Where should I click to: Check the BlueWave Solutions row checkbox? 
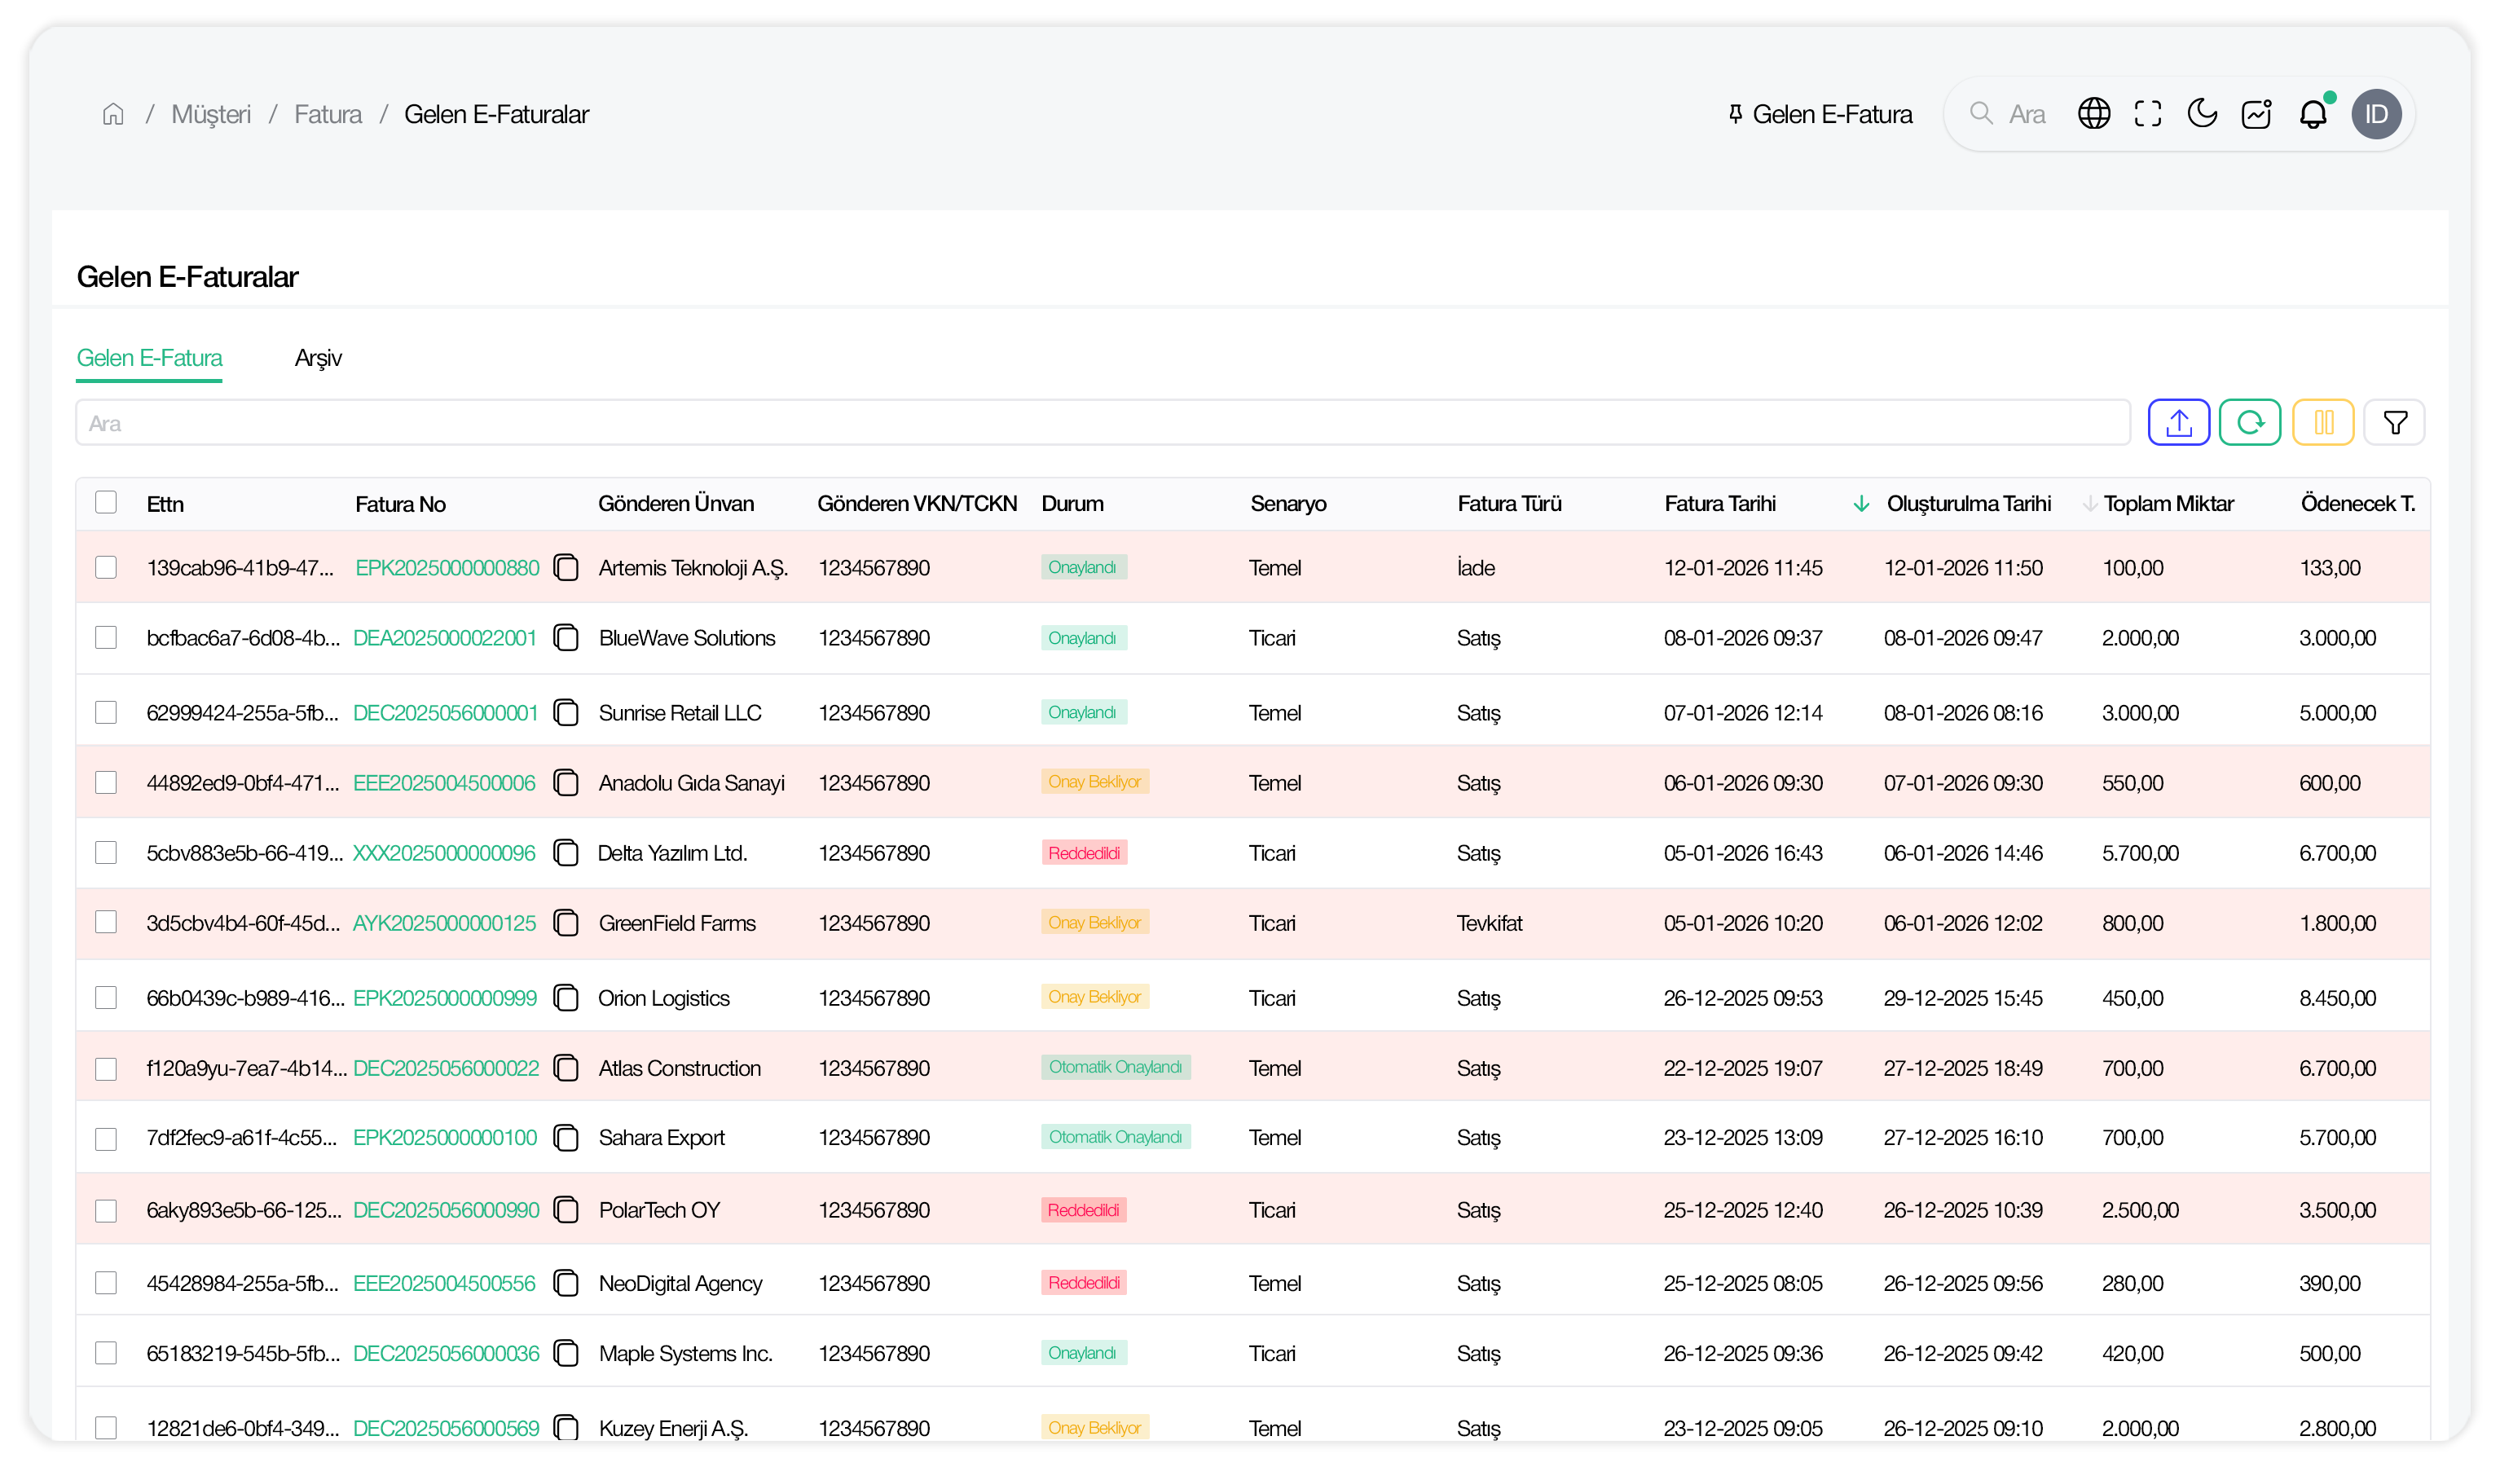pos(106,637)
